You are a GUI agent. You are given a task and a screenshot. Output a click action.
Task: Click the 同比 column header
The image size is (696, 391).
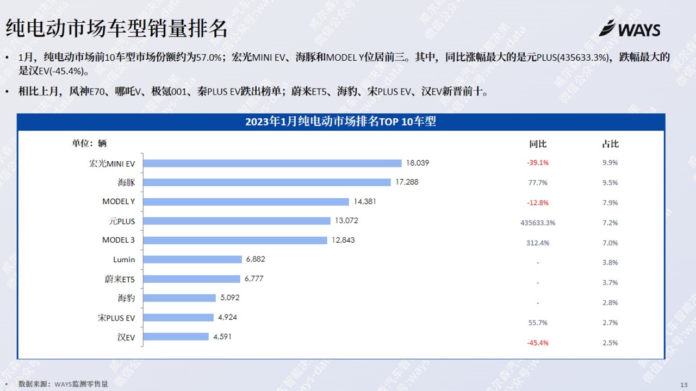coord(538,144)
